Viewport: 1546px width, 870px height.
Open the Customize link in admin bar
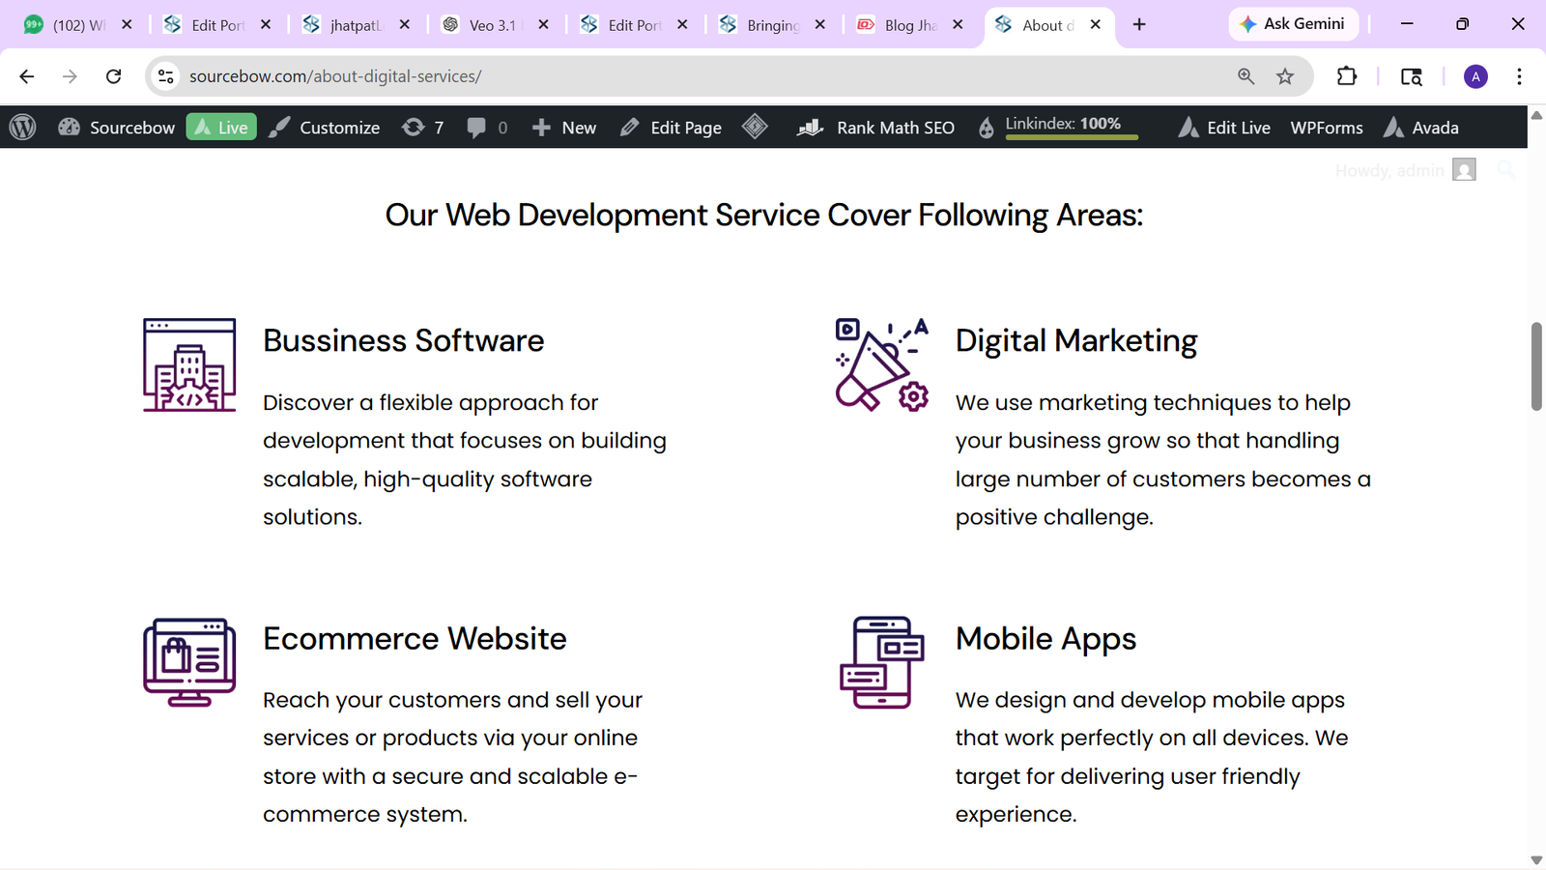point(325,128)
